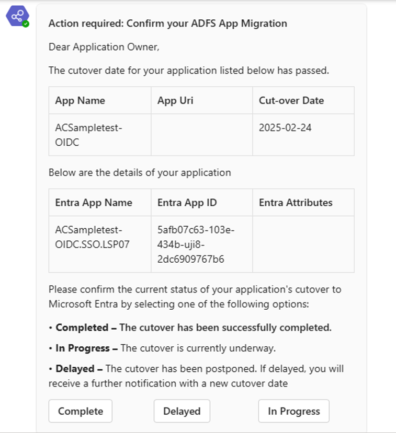Click the 'Below are the details of your application' line
Viewport: 396px width, 433px height.
pos(140,172)
